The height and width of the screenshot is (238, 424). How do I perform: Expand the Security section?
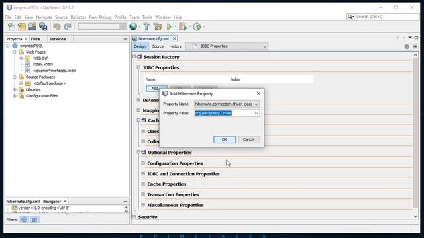click(134, 217)
